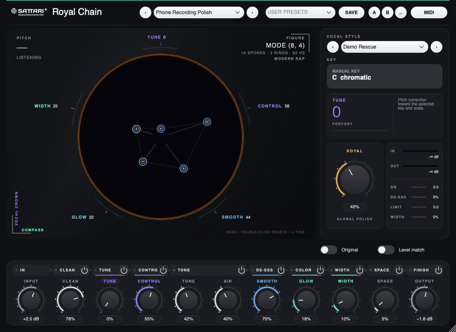Enable the Level match switch
Screen dimensions: 456x332
pos(386,250)
